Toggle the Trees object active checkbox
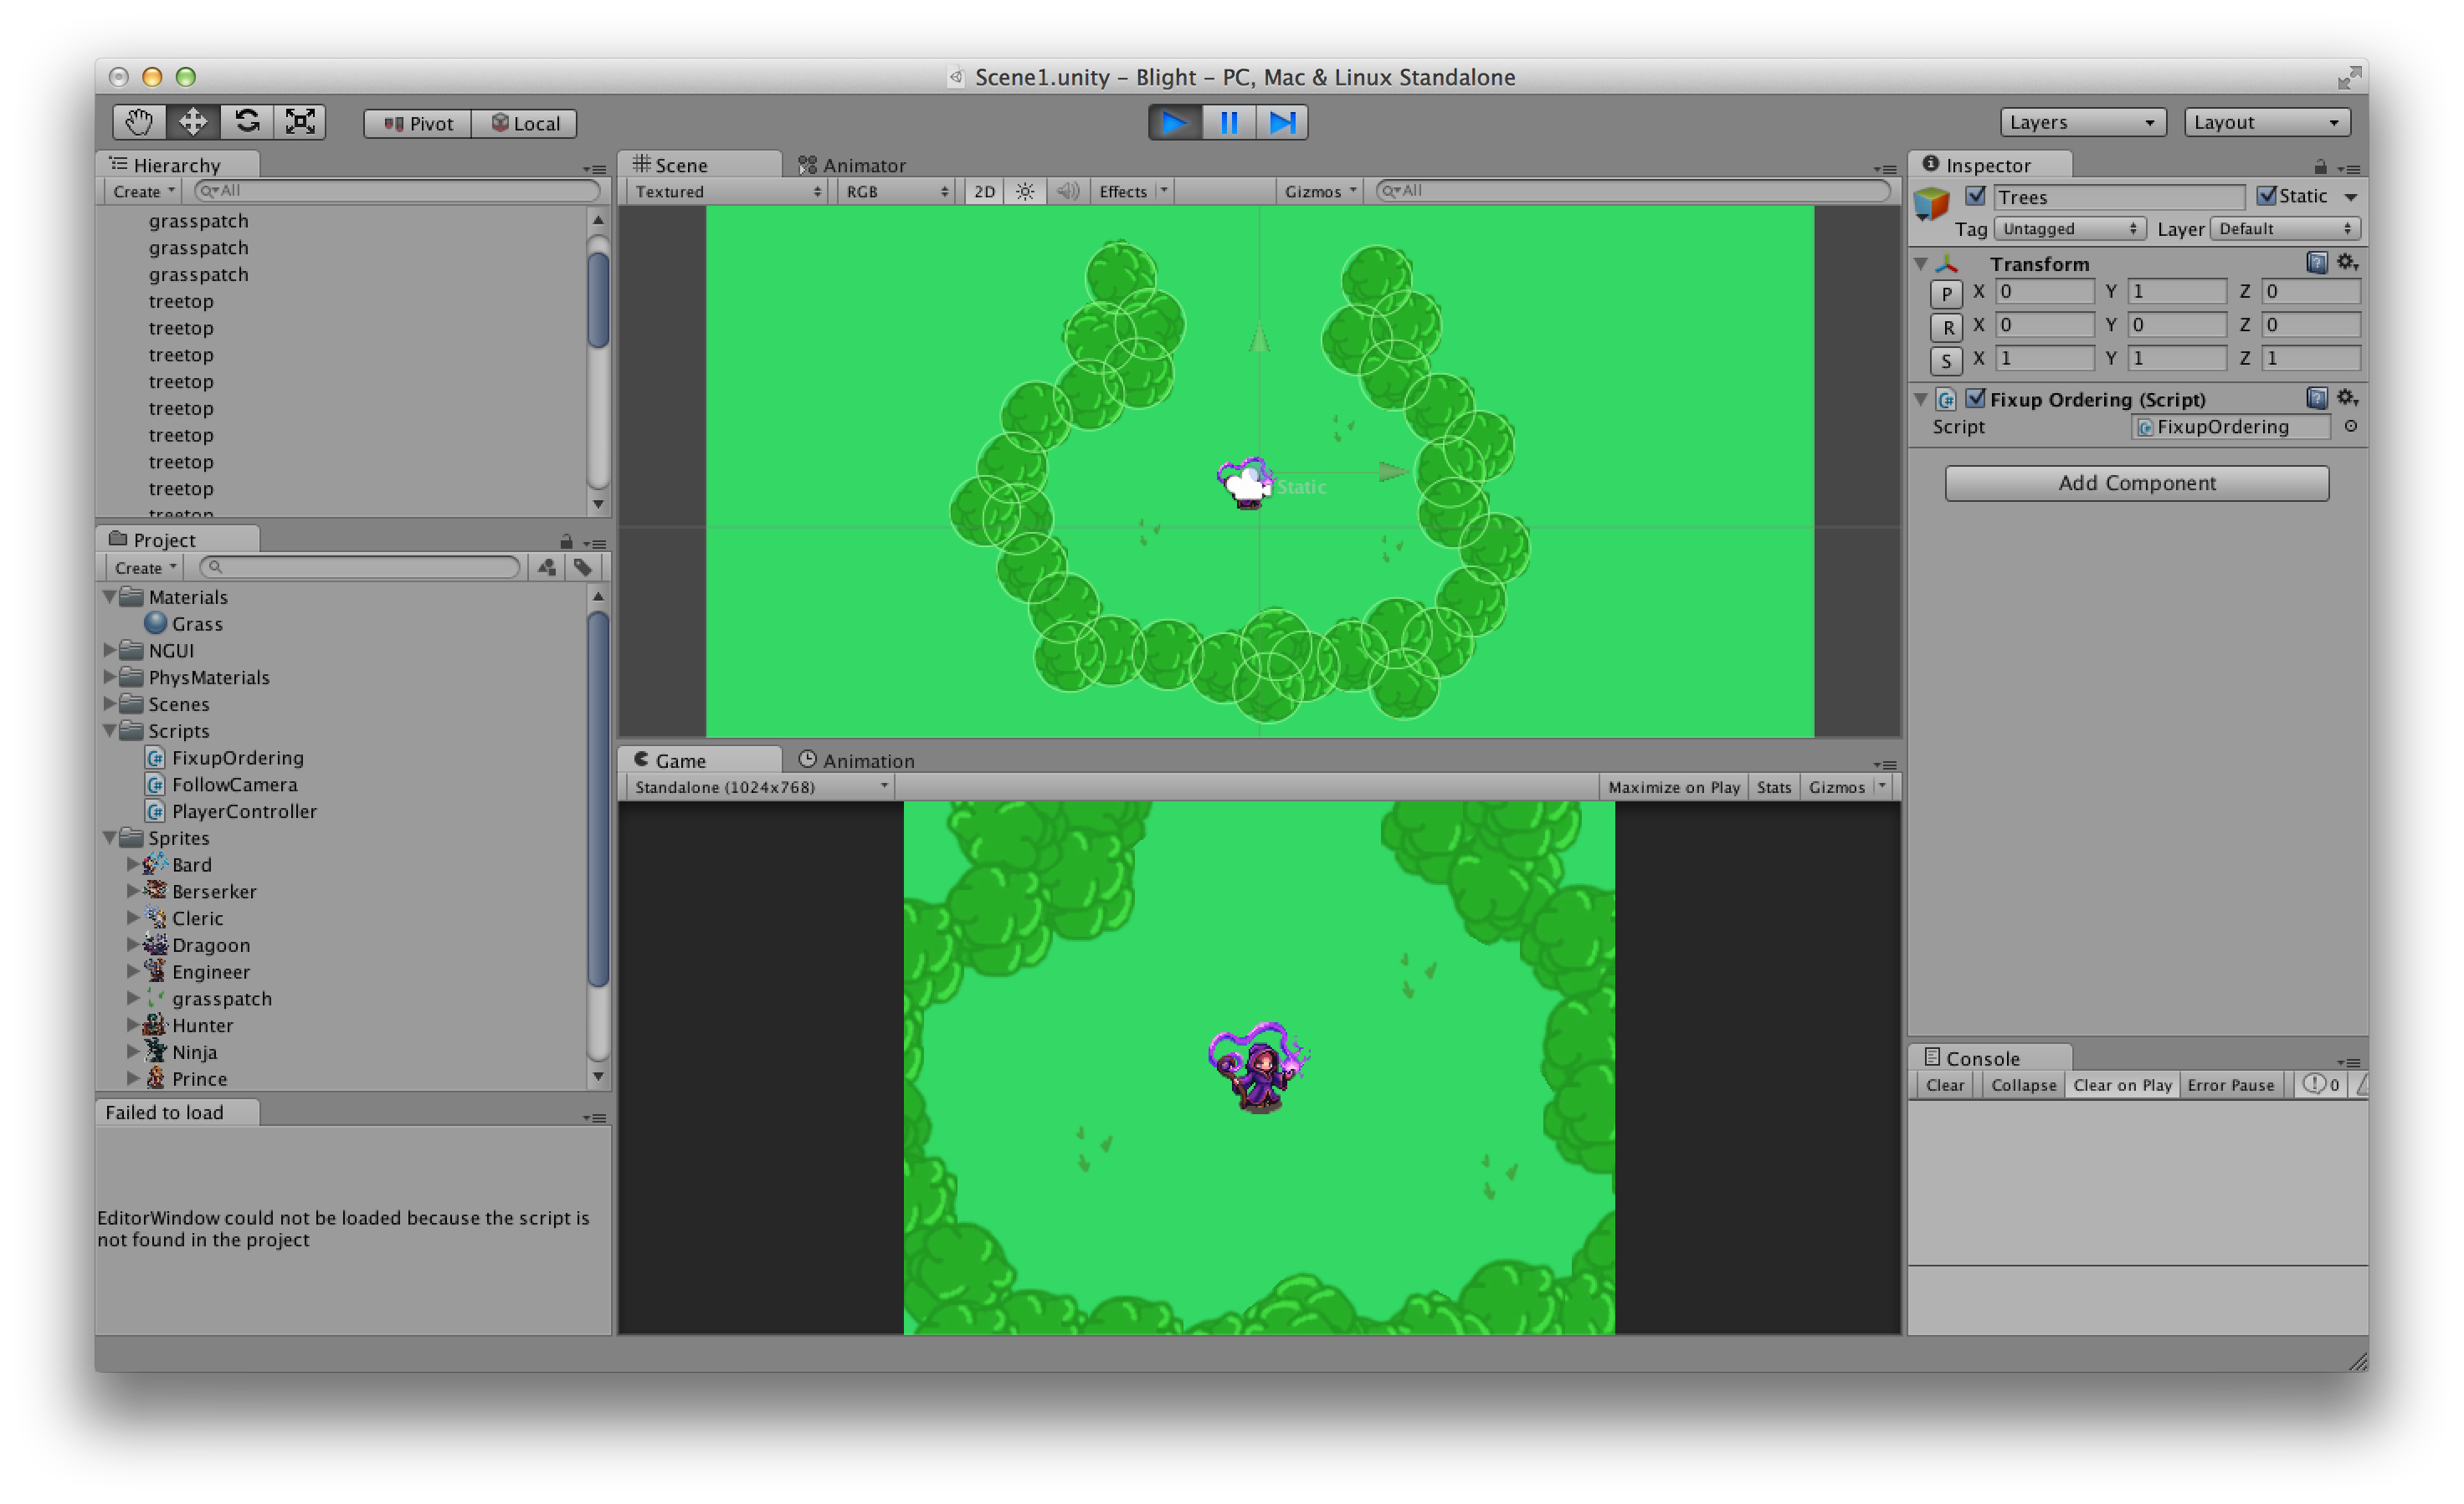This screenshot has width=2464, height=1504. pyautogui.click(x=1975, y=196)
